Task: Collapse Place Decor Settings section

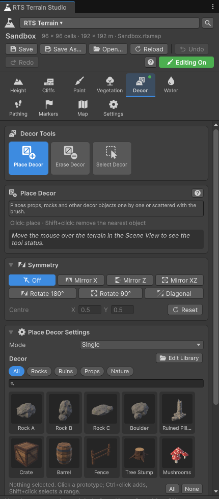Action: (11, 332)
